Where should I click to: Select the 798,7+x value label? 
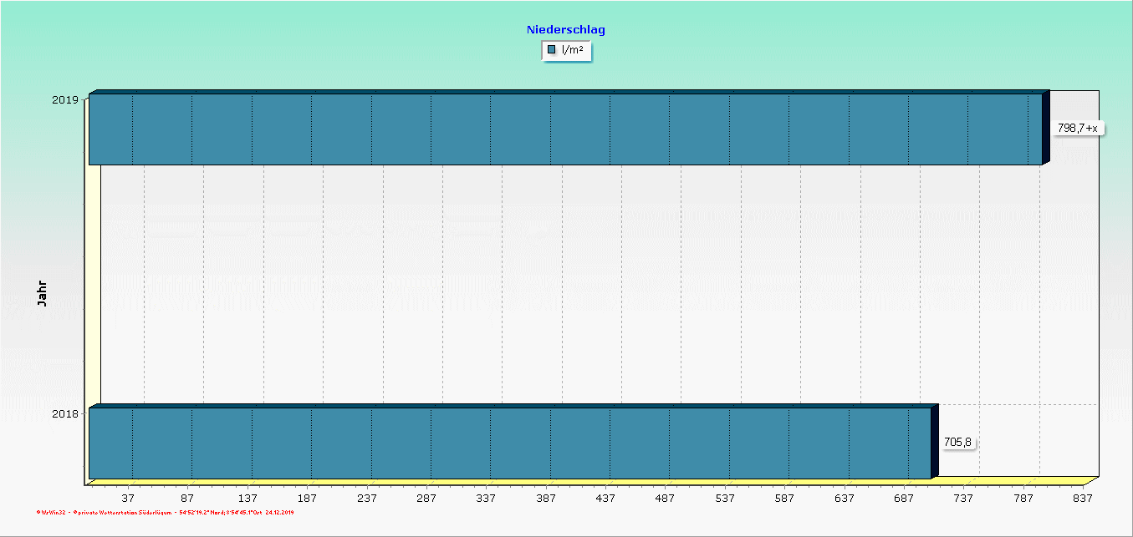tap(1078, 128)
